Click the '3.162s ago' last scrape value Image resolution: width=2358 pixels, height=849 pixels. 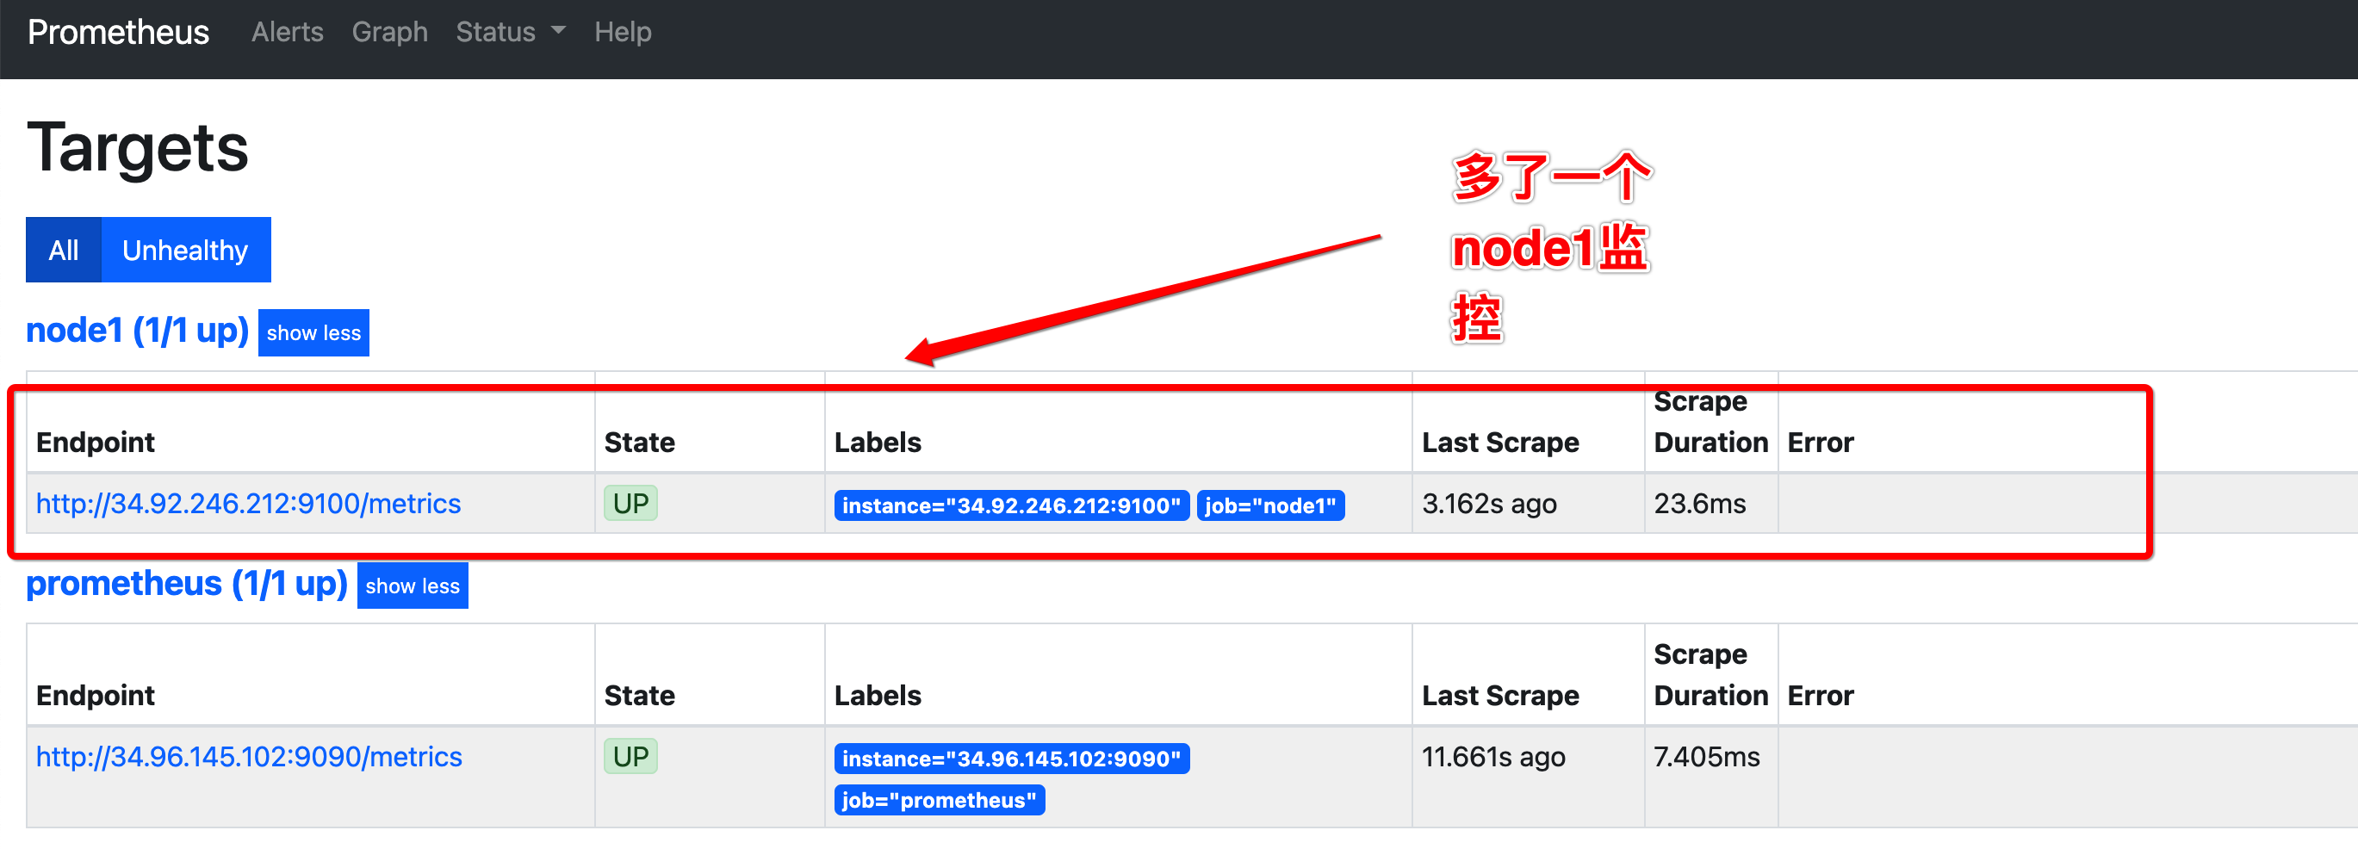point(1489,503)
